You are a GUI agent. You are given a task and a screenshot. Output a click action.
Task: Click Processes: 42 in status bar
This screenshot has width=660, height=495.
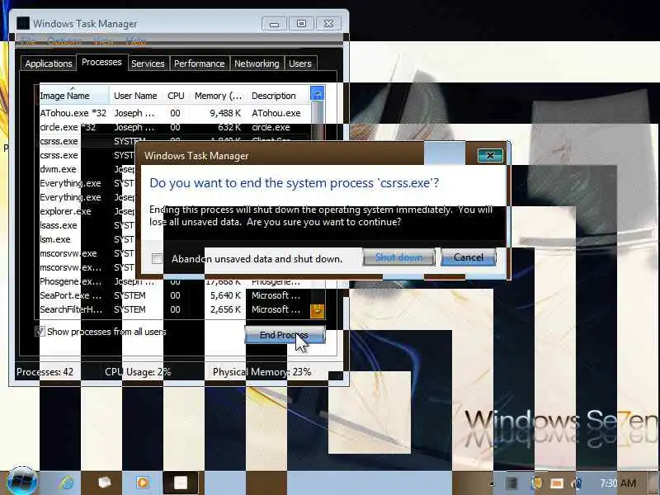click(x=45, y=372)
